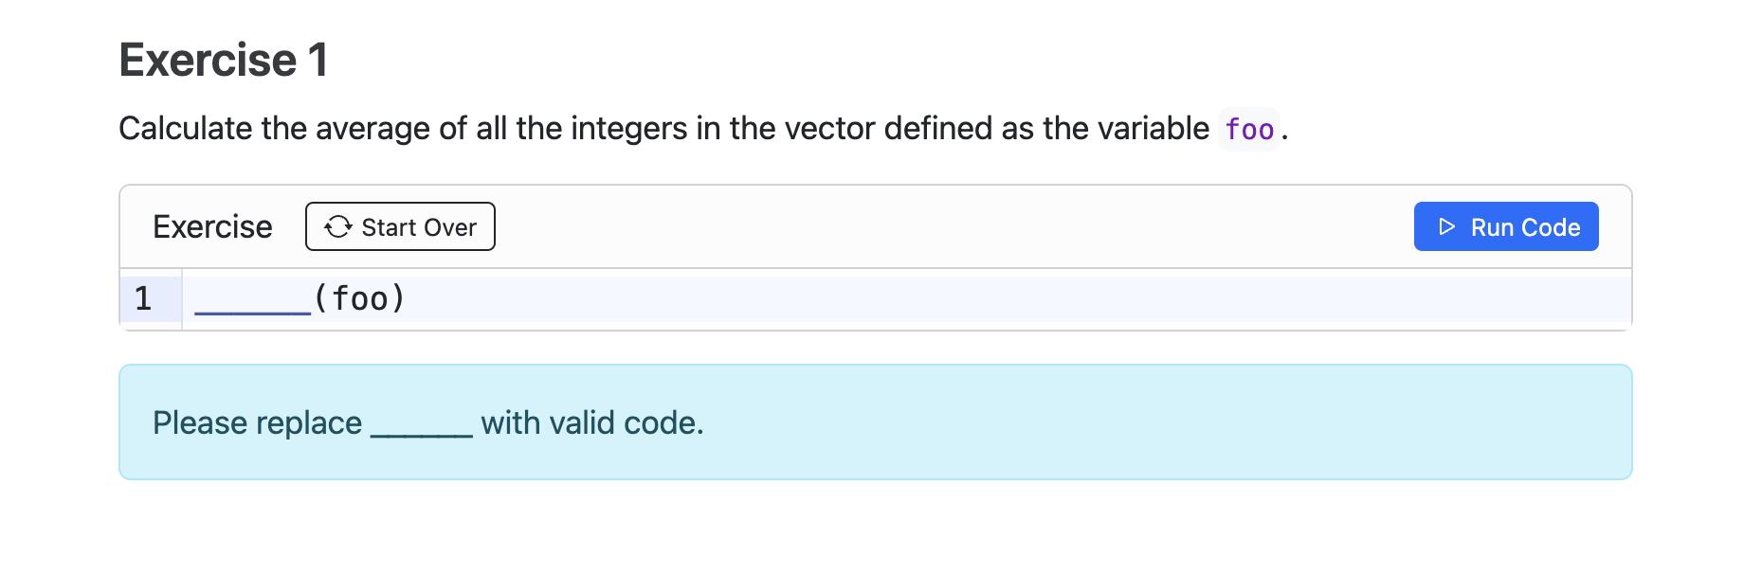Click the Start Over button
Viewport: 1744px width, 574px height.
coord(399,226)
